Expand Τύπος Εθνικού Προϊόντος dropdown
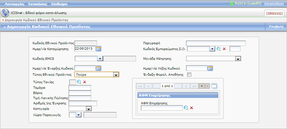The height and width of the screenshot is (129, 287). point(116,74)
